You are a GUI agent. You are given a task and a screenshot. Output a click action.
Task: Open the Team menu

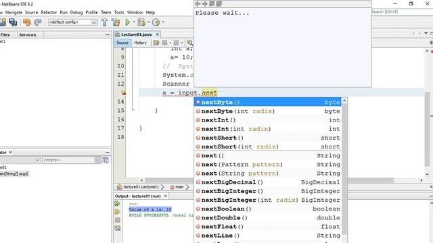click(x=106, y=12)
